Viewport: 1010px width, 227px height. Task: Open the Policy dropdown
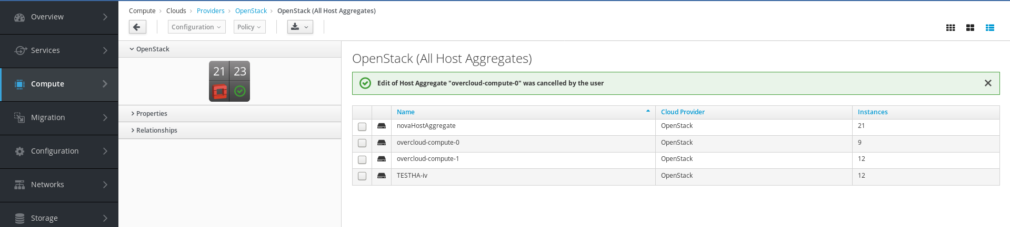(x=249, y=27)
